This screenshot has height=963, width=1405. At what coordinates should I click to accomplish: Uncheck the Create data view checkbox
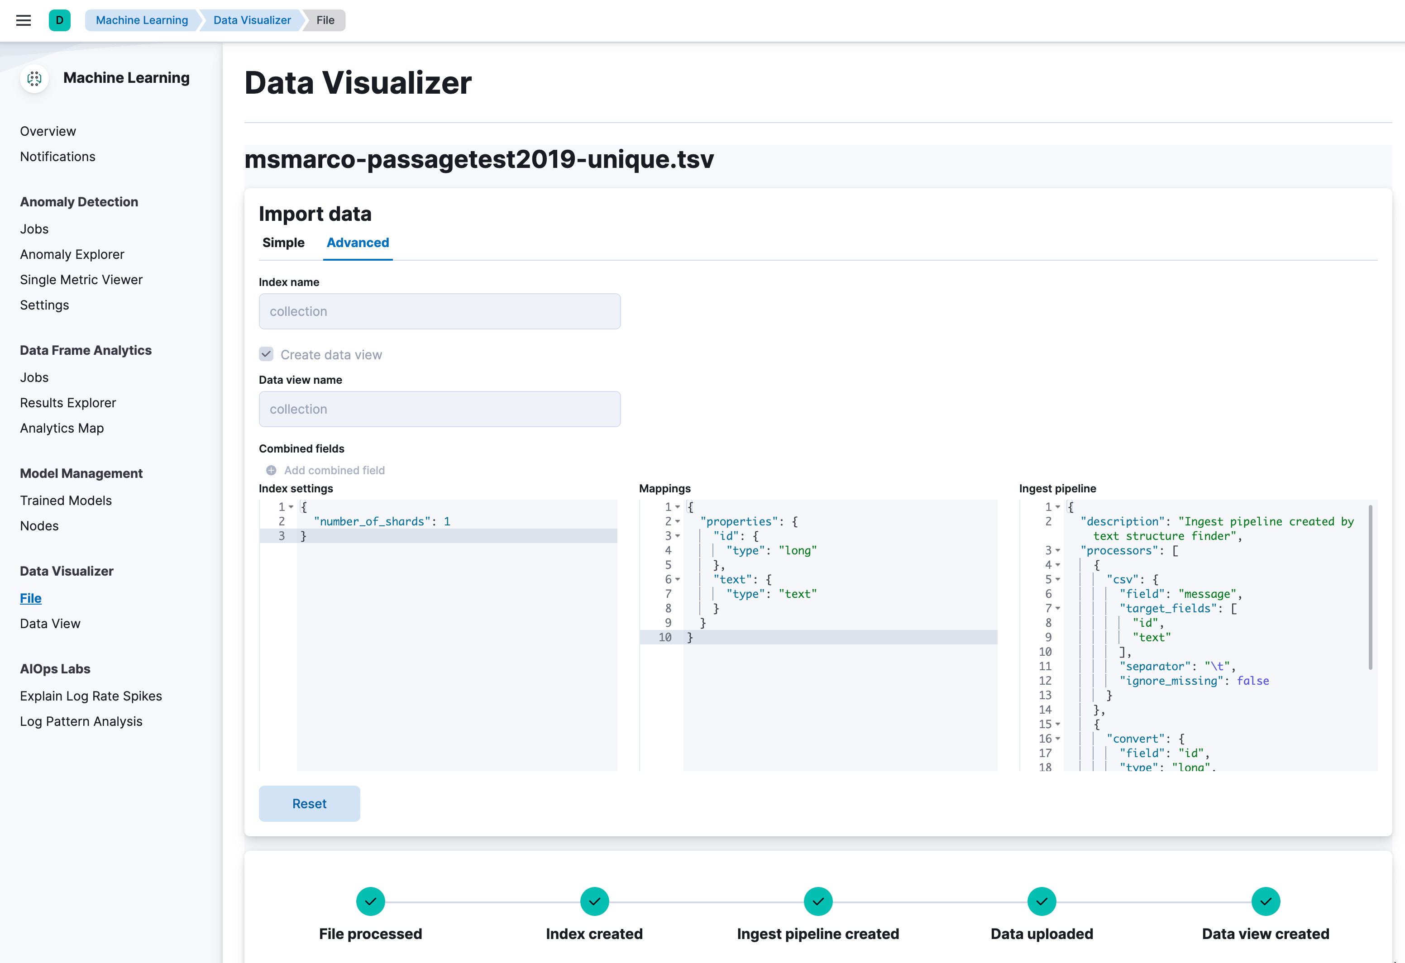point(266,353)
